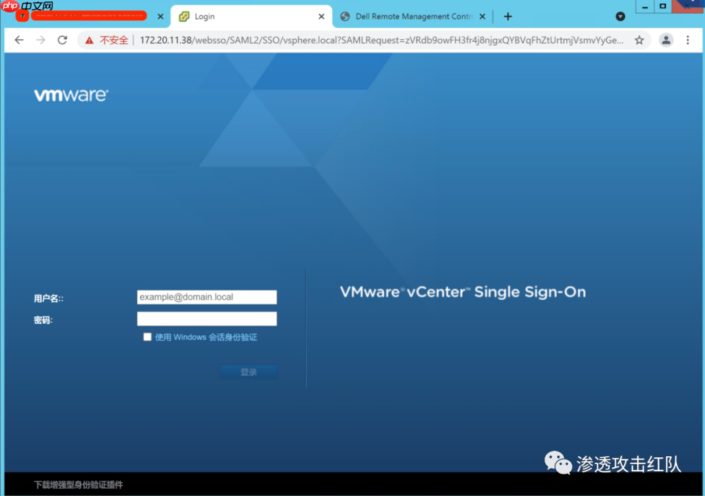
Task: Open a new browser tab
Action: (x=508, y=16)
